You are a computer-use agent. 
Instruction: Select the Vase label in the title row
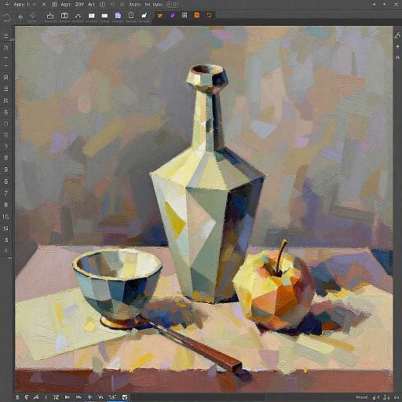click(157, 5)
